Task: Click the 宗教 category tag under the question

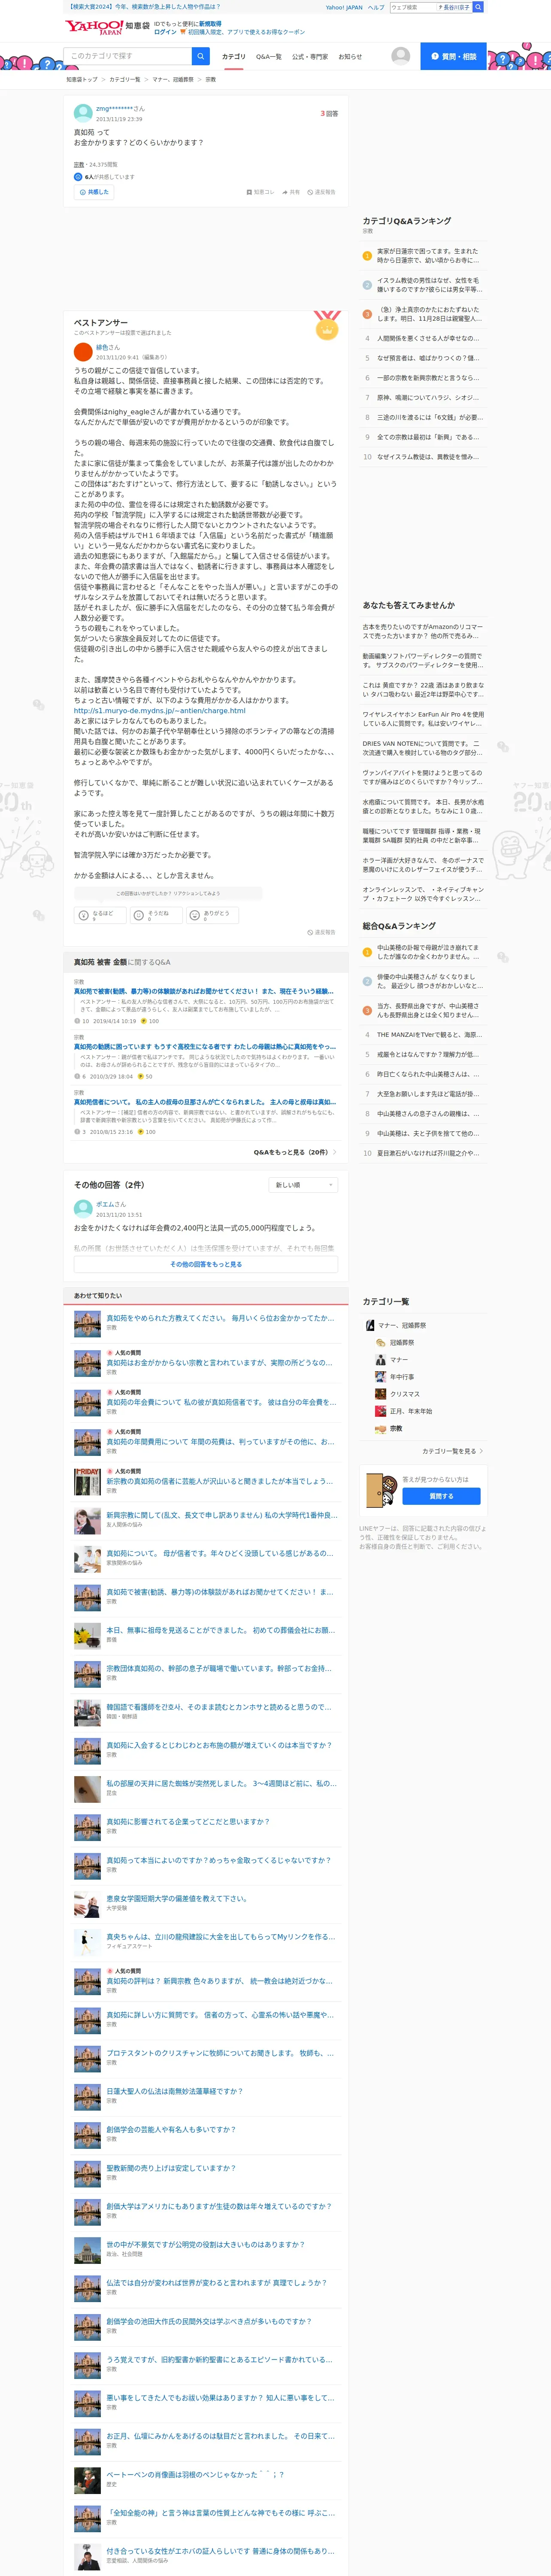Action: pyautogui.click(x=79, y=165)
